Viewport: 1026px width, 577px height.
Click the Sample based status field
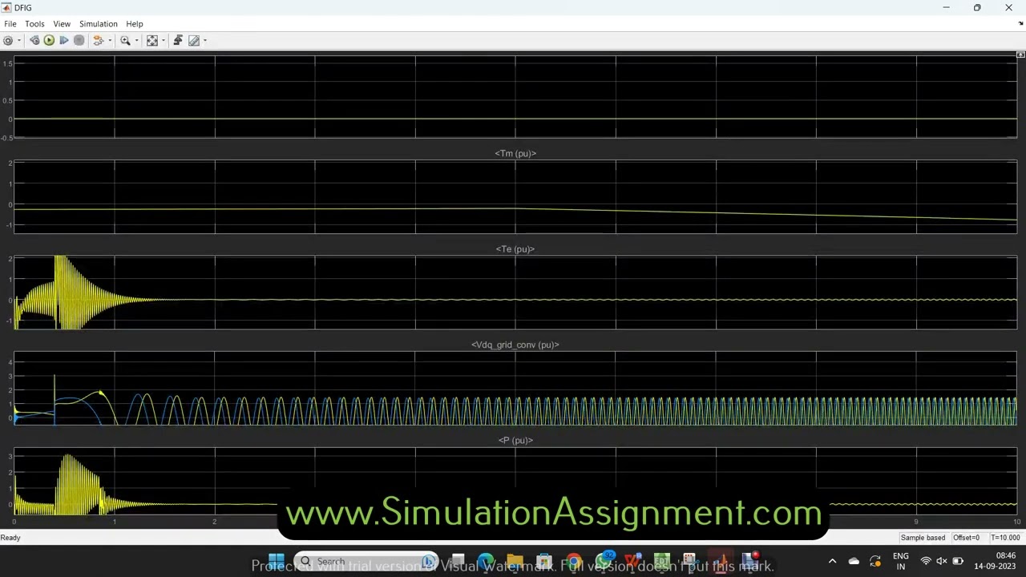[923, 538]
